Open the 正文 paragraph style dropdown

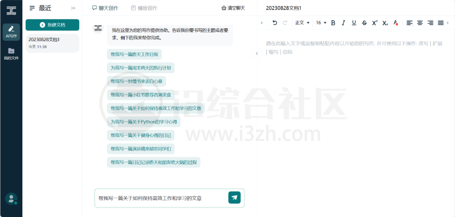(x=302, y=23)
